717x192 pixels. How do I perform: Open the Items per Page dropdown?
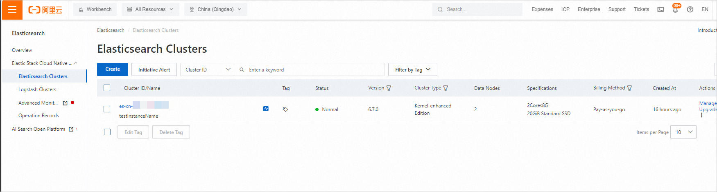(x=683, y=132)
